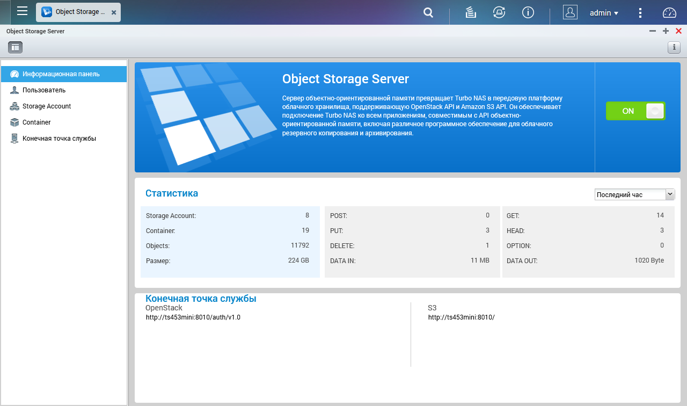Click the S3 endpoint URL
The width and height of the screenshot is (687, 406).
461,317
